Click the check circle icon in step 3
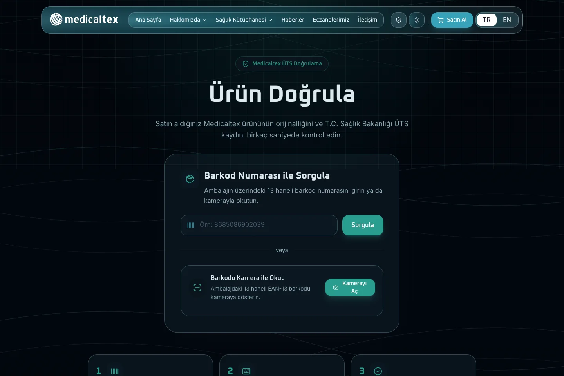564x376 pixels. pos(378,371)
